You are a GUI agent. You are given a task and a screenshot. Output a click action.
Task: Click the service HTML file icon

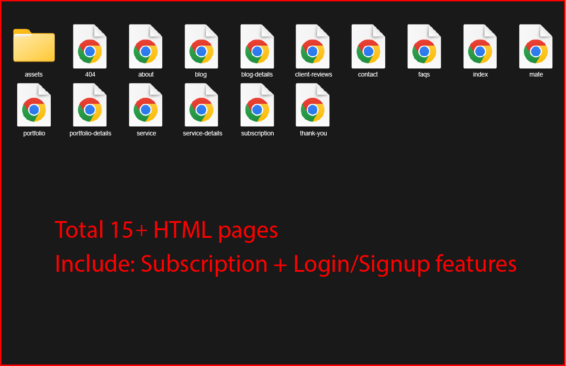[x=145, y=105]
